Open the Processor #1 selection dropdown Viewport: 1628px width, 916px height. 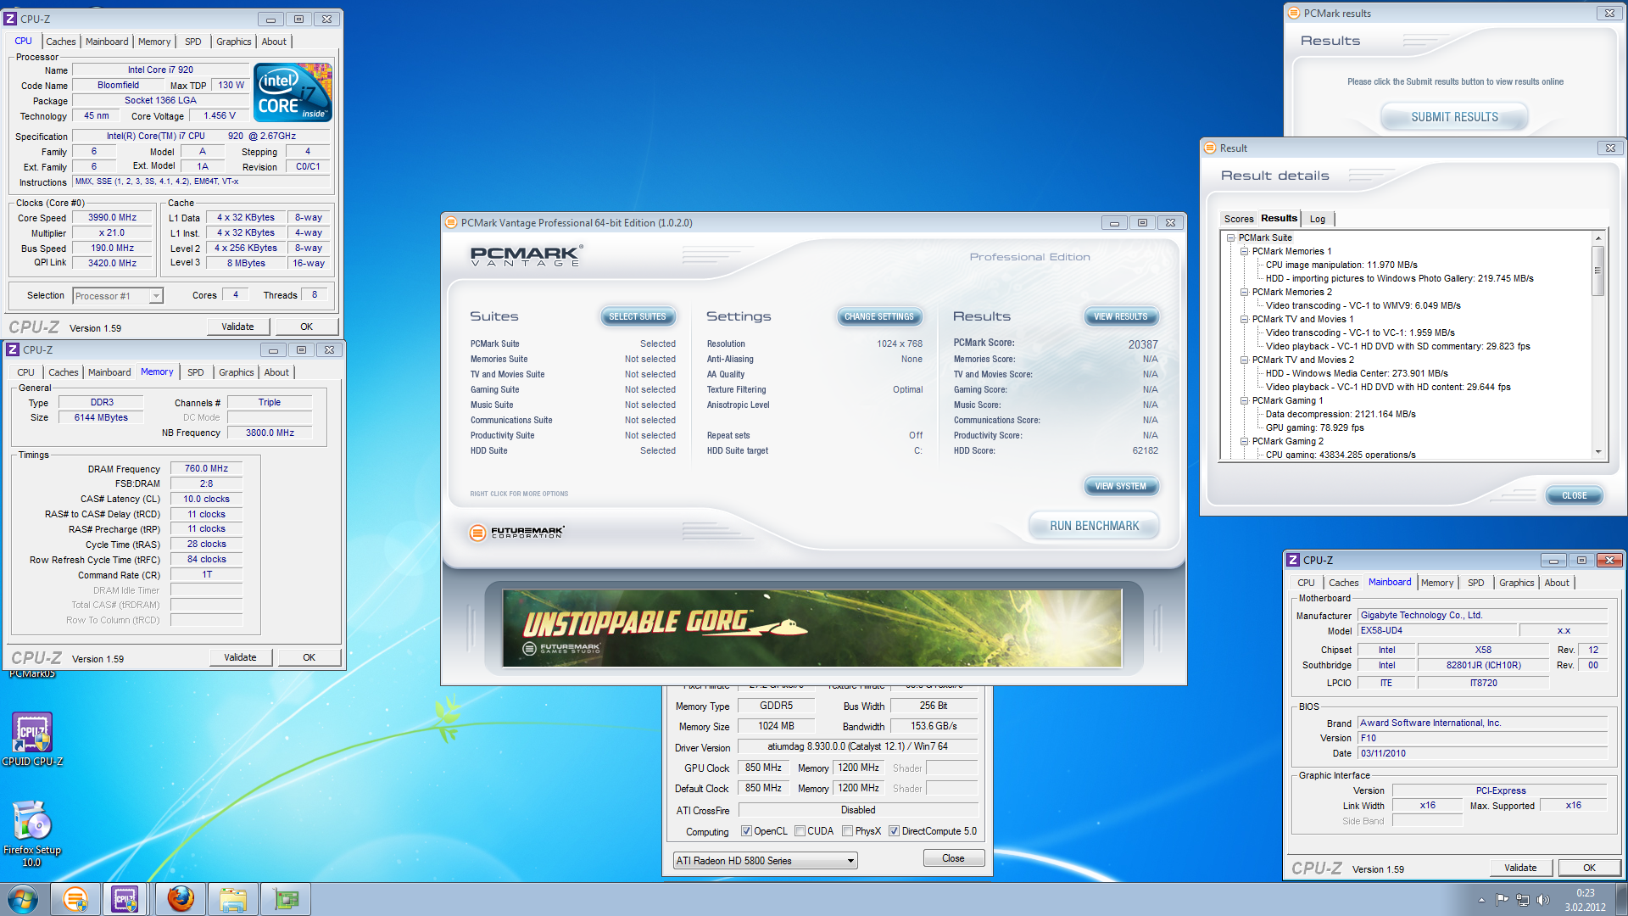(118, 296)
